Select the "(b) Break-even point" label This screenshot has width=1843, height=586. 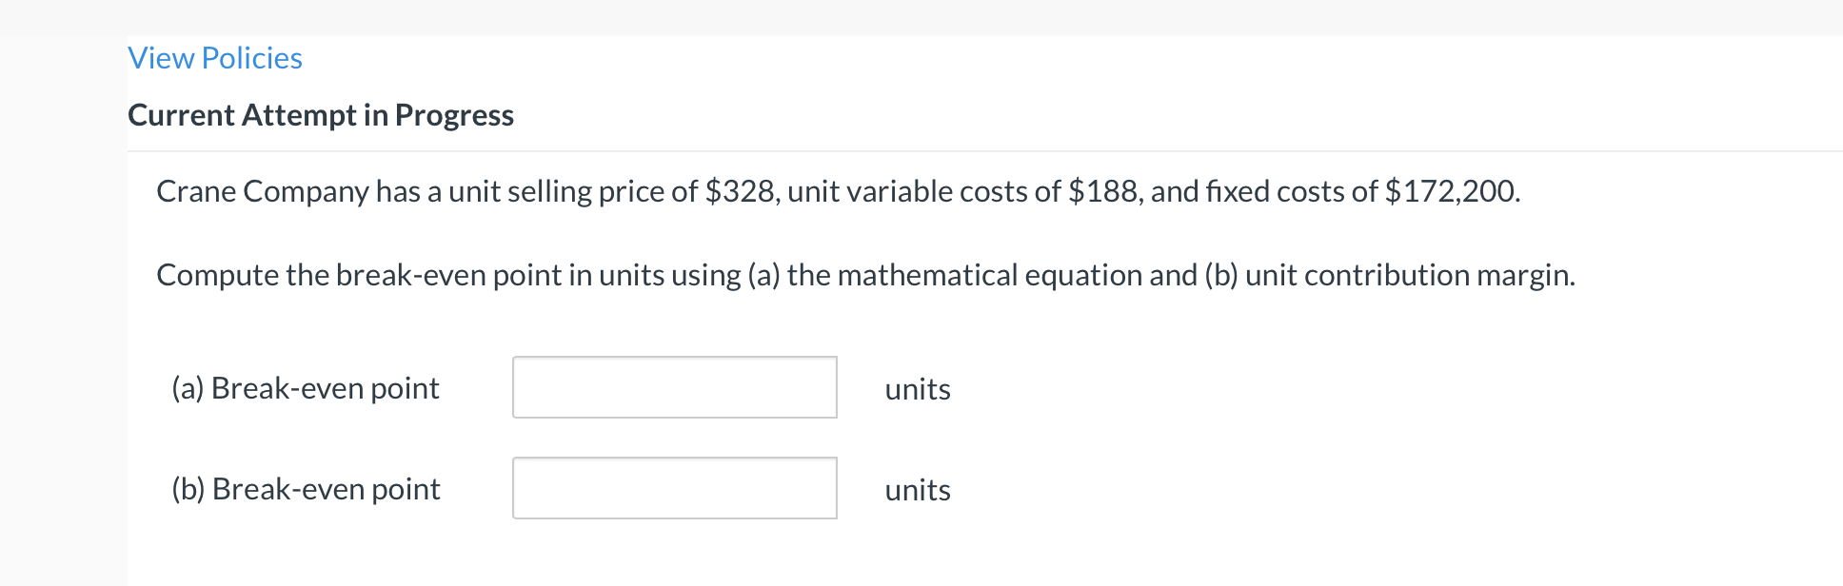pos(306,488)
